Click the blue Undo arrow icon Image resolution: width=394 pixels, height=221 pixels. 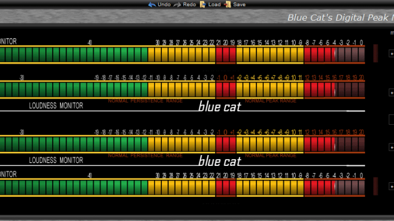[152, 4]
